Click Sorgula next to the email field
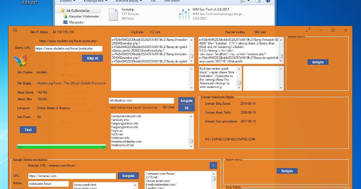Viewport: 361px width, 189px height. [187, 101]
